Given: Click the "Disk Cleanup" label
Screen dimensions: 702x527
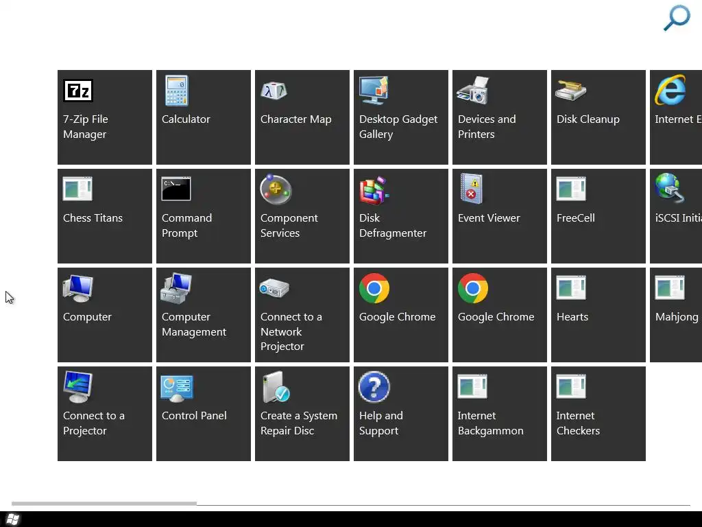Looking at the screenshot, I should [x=588, y=119].
